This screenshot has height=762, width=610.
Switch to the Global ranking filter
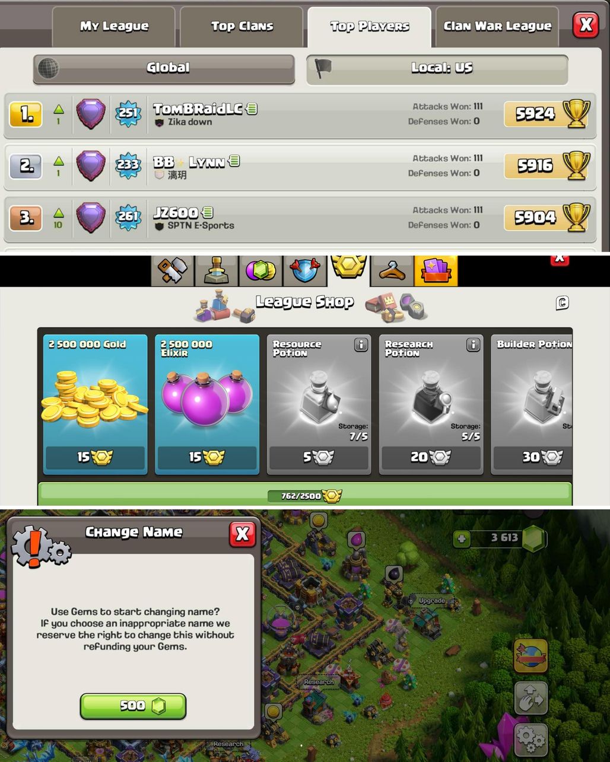[164, 68]
